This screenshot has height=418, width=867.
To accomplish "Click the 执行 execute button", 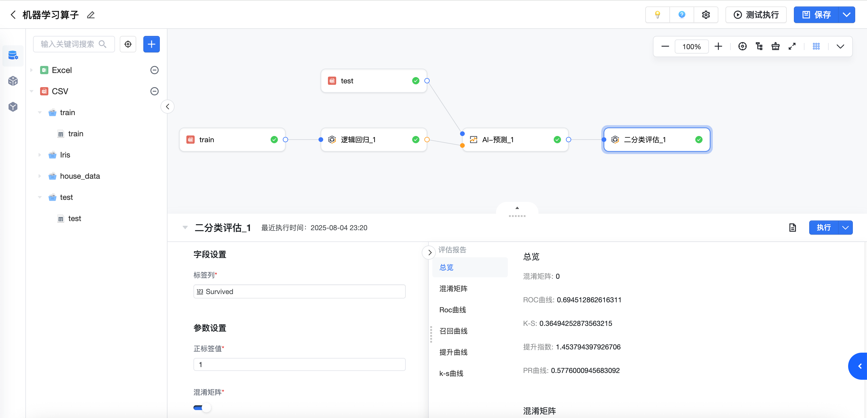I will (x=824, y=228).
